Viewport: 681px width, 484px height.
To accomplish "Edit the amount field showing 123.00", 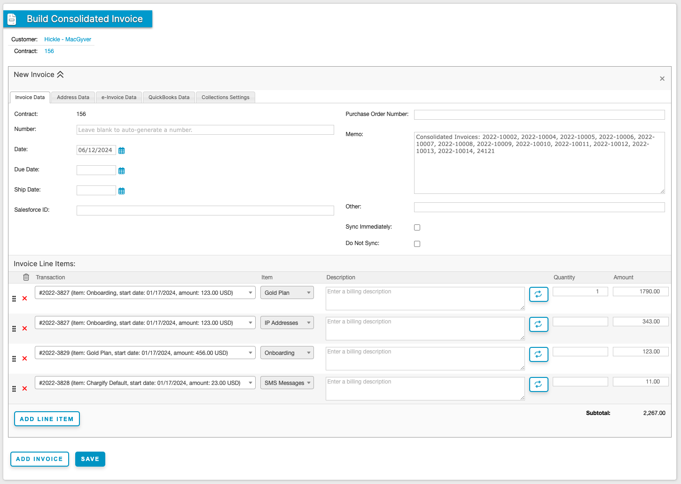I will (x=641, y=352).
